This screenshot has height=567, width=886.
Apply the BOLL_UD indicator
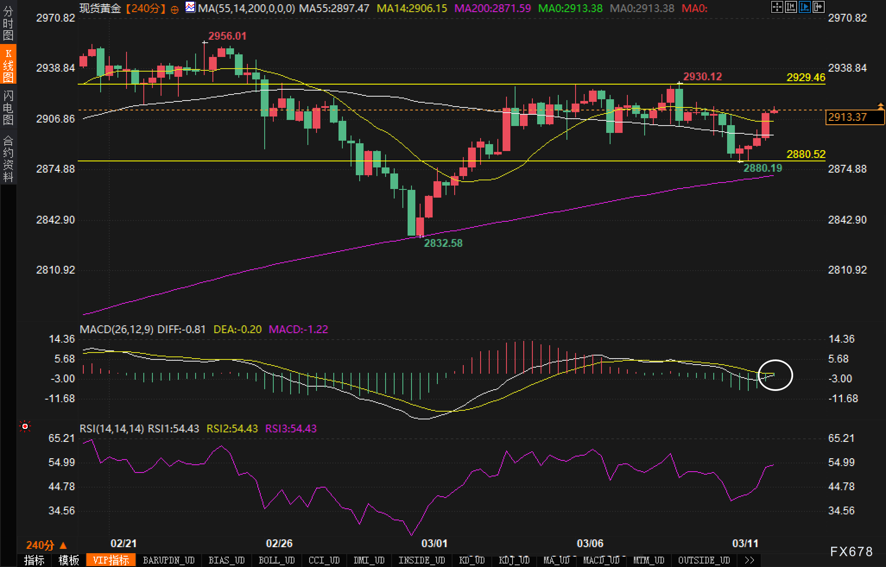coord(276,560)
